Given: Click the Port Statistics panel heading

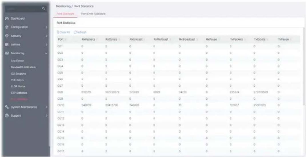Looking at the screenshot, I should pyautogui.click(x=66, y=23).
